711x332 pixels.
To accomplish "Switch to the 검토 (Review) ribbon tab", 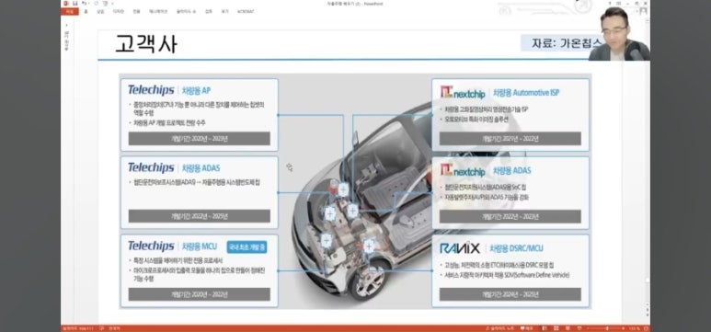I will (x=209, y=11).
